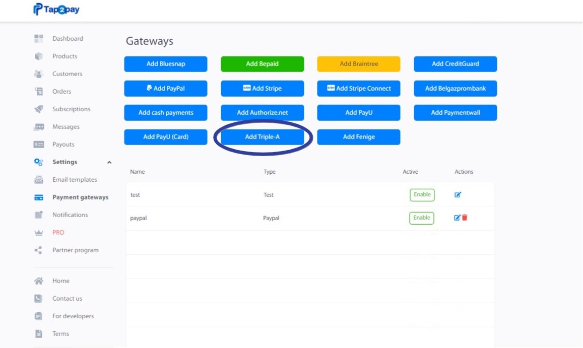Screen dimensions: 583x348
Task: Click the Add Triple-A button
Action: (x=263, y=137)
